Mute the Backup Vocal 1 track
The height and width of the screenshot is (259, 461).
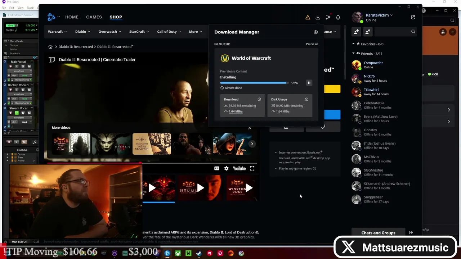pyautogui.click(x=29, y=90)
